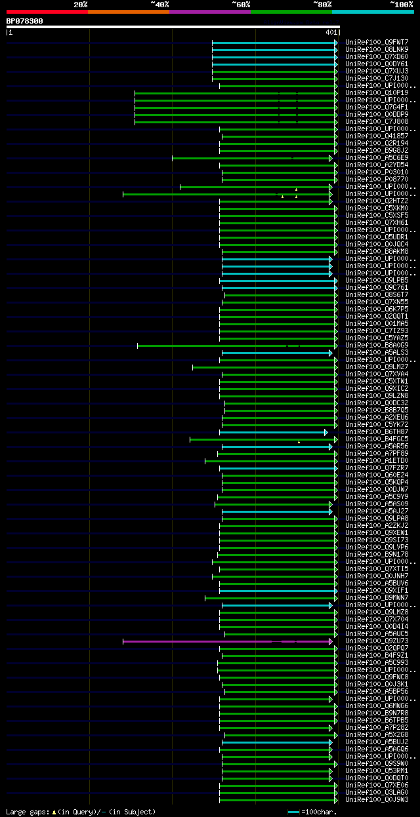Click the UniRef100_B9MWN7 label

pyautogui.click(x=377, y=597)
